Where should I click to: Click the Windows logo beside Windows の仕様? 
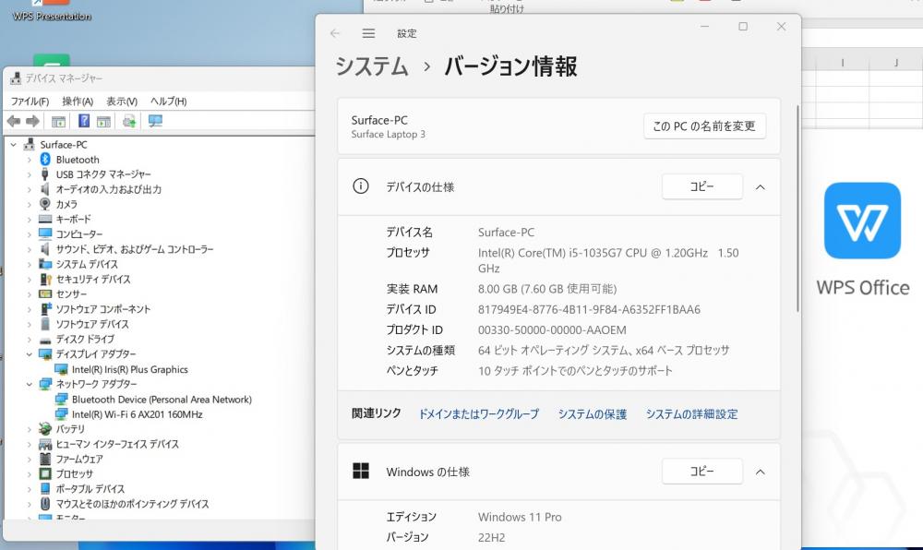click(x=361, y=472)
